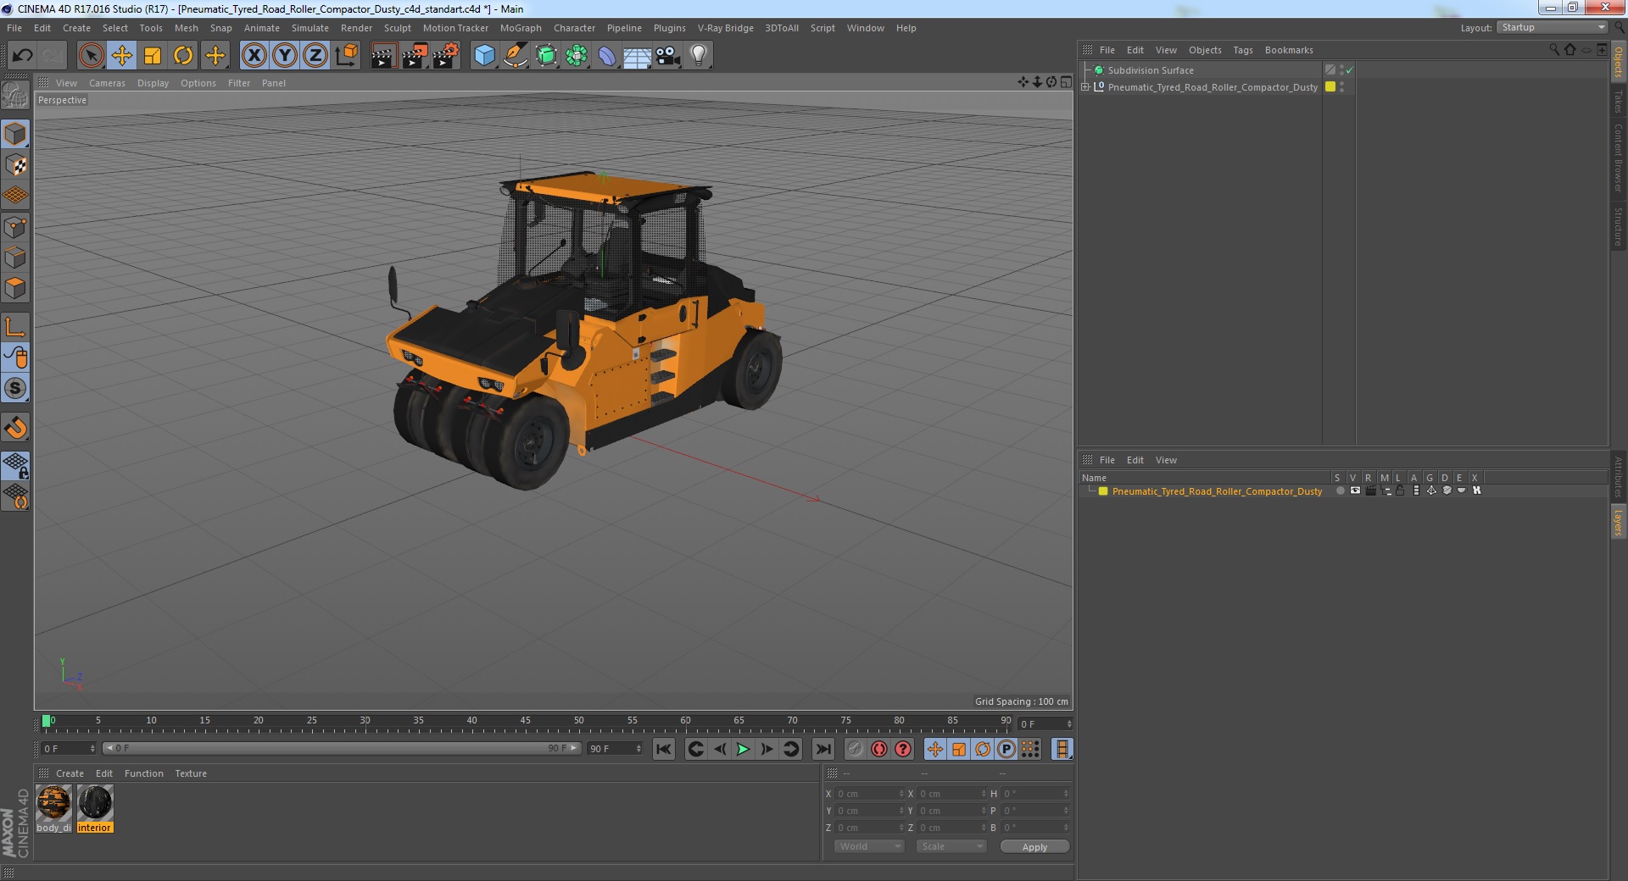The width and height of the screenshot is (1628, 881).
Task: Open the Takes side tab
Action: click(1619, 101)
